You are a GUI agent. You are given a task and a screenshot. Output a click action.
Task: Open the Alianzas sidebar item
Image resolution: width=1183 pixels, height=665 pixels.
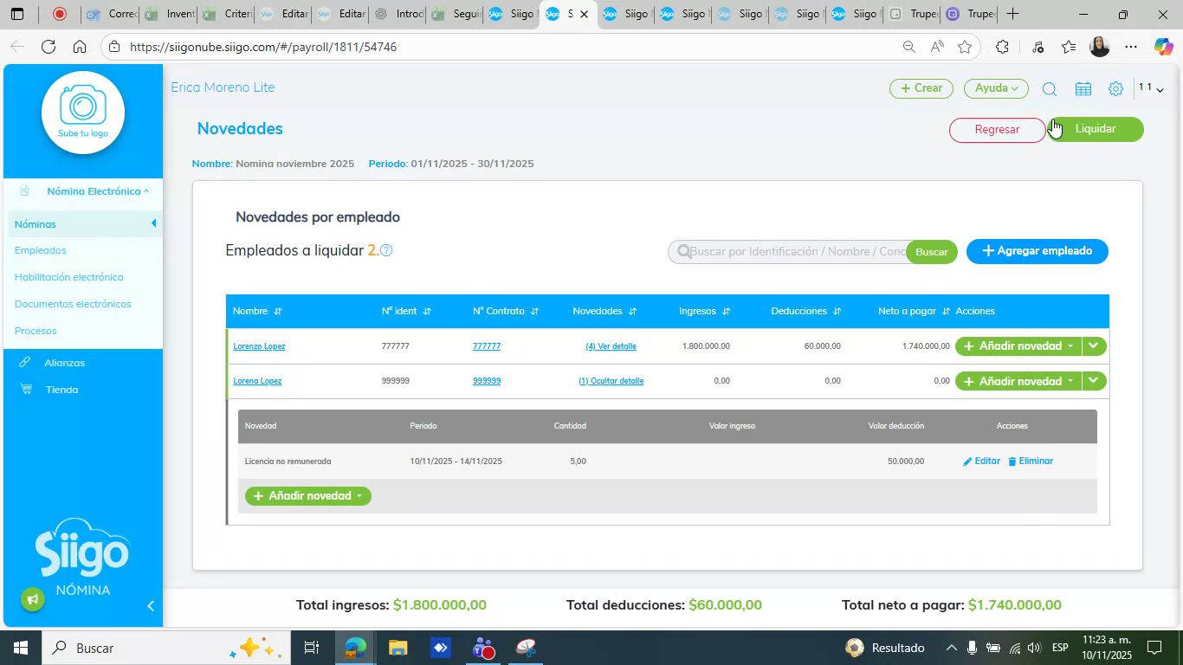pos(65,363)
